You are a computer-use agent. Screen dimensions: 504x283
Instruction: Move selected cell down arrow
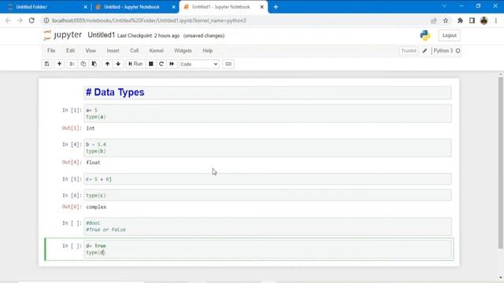click(x=118, y=64)
